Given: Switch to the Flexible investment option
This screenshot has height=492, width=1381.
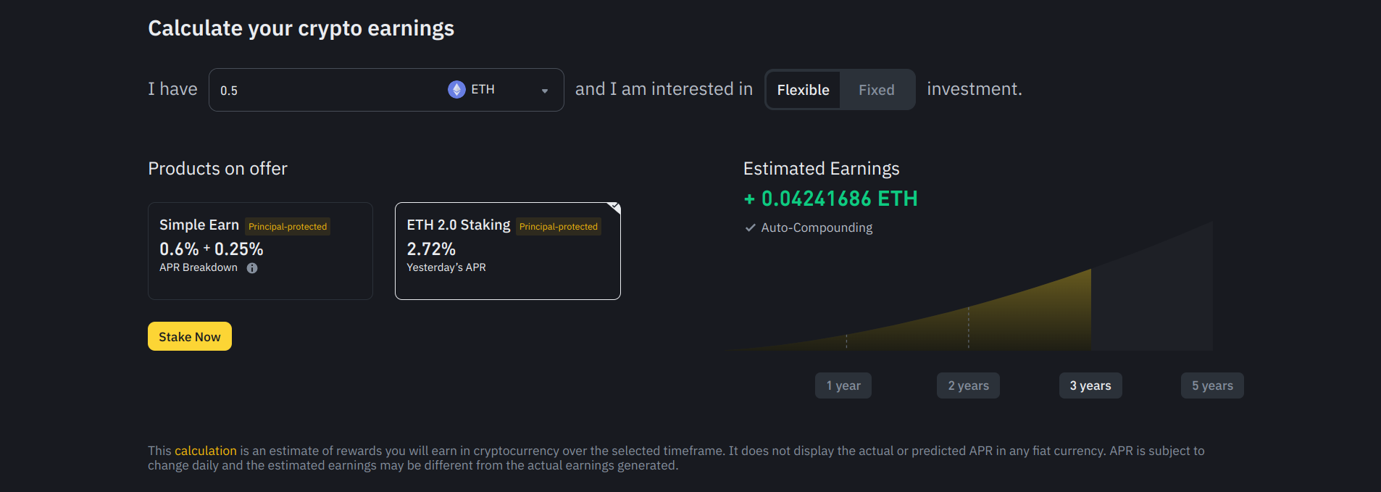Looking at the screenshot, I should tap(803, 89).
